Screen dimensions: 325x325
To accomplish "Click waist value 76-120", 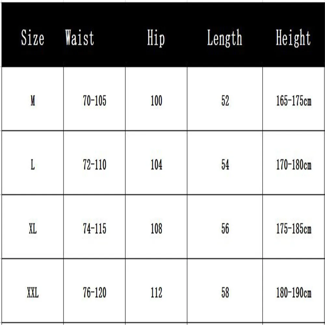I will pos(95,293).
